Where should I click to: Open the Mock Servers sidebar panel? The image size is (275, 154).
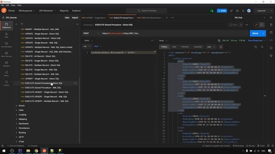[6, 54]
